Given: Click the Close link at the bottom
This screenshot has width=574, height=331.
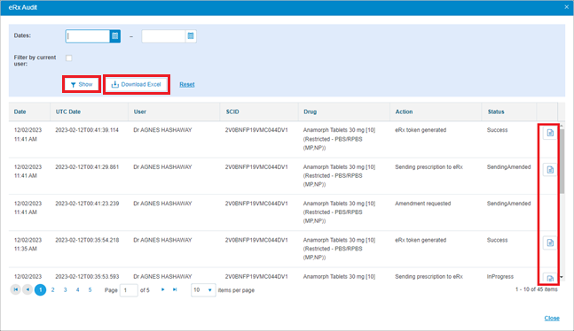Looking at the screenshot, I should pos(552,319).
